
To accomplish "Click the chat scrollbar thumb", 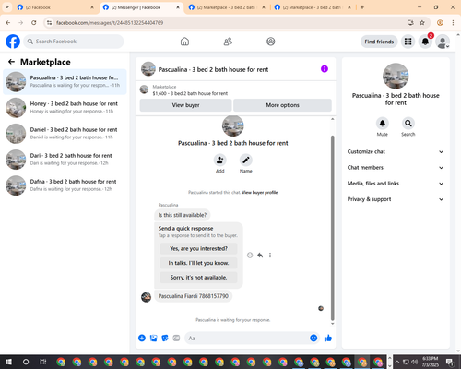I will point(332,228).
